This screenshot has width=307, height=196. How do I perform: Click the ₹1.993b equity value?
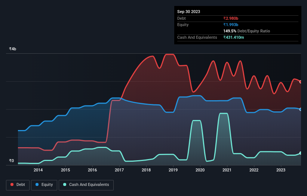[231, 25]
